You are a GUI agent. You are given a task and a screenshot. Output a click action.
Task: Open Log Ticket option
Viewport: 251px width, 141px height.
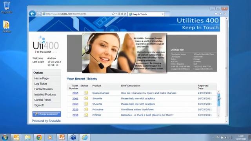click(40, 83)
